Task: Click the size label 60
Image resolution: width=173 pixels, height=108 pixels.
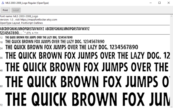Action: point(1,86)
